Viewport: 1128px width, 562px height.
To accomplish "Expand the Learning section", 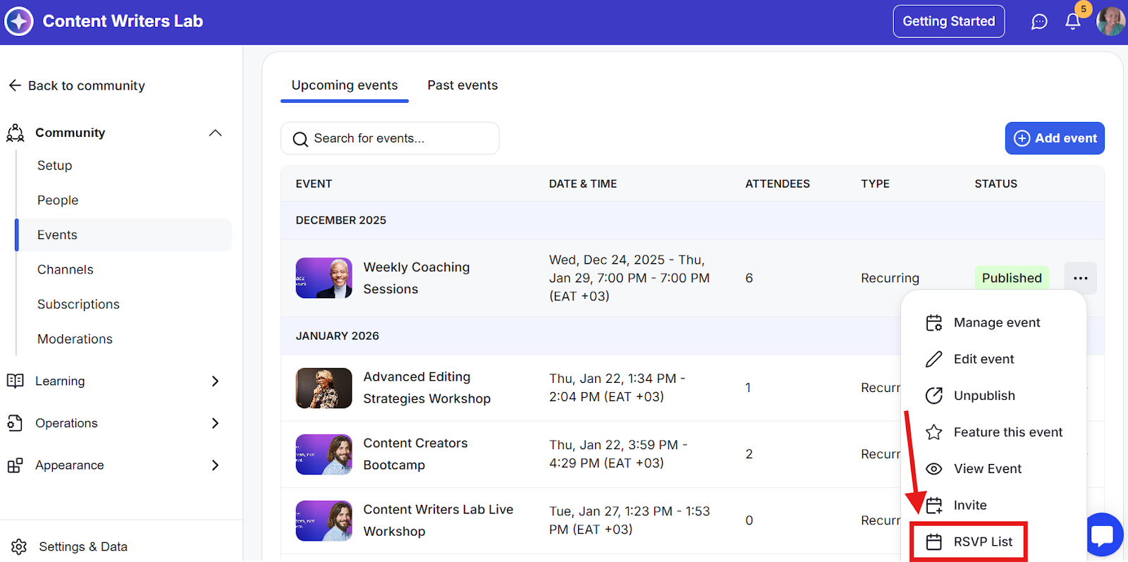I will (x=215, y=381).
